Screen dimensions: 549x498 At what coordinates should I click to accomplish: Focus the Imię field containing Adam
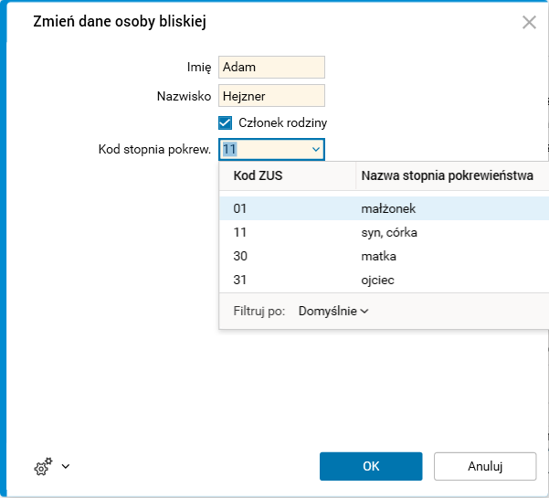271,67
